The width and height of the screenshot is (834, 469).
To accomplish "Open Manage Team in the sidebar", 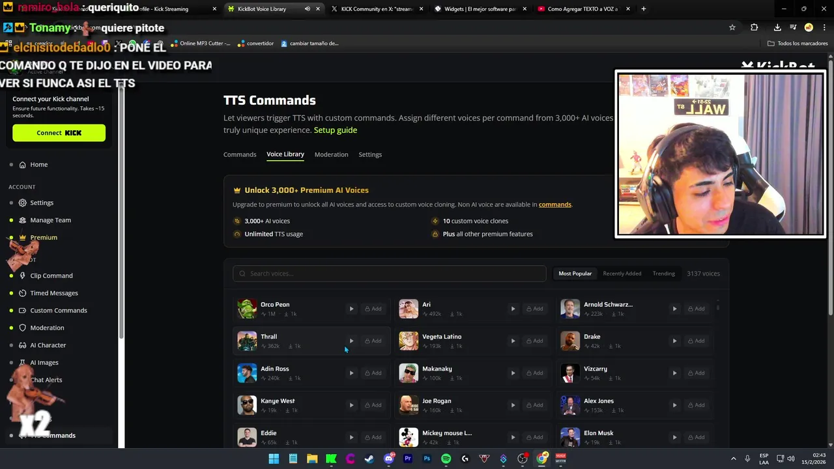I will [50, 220].
